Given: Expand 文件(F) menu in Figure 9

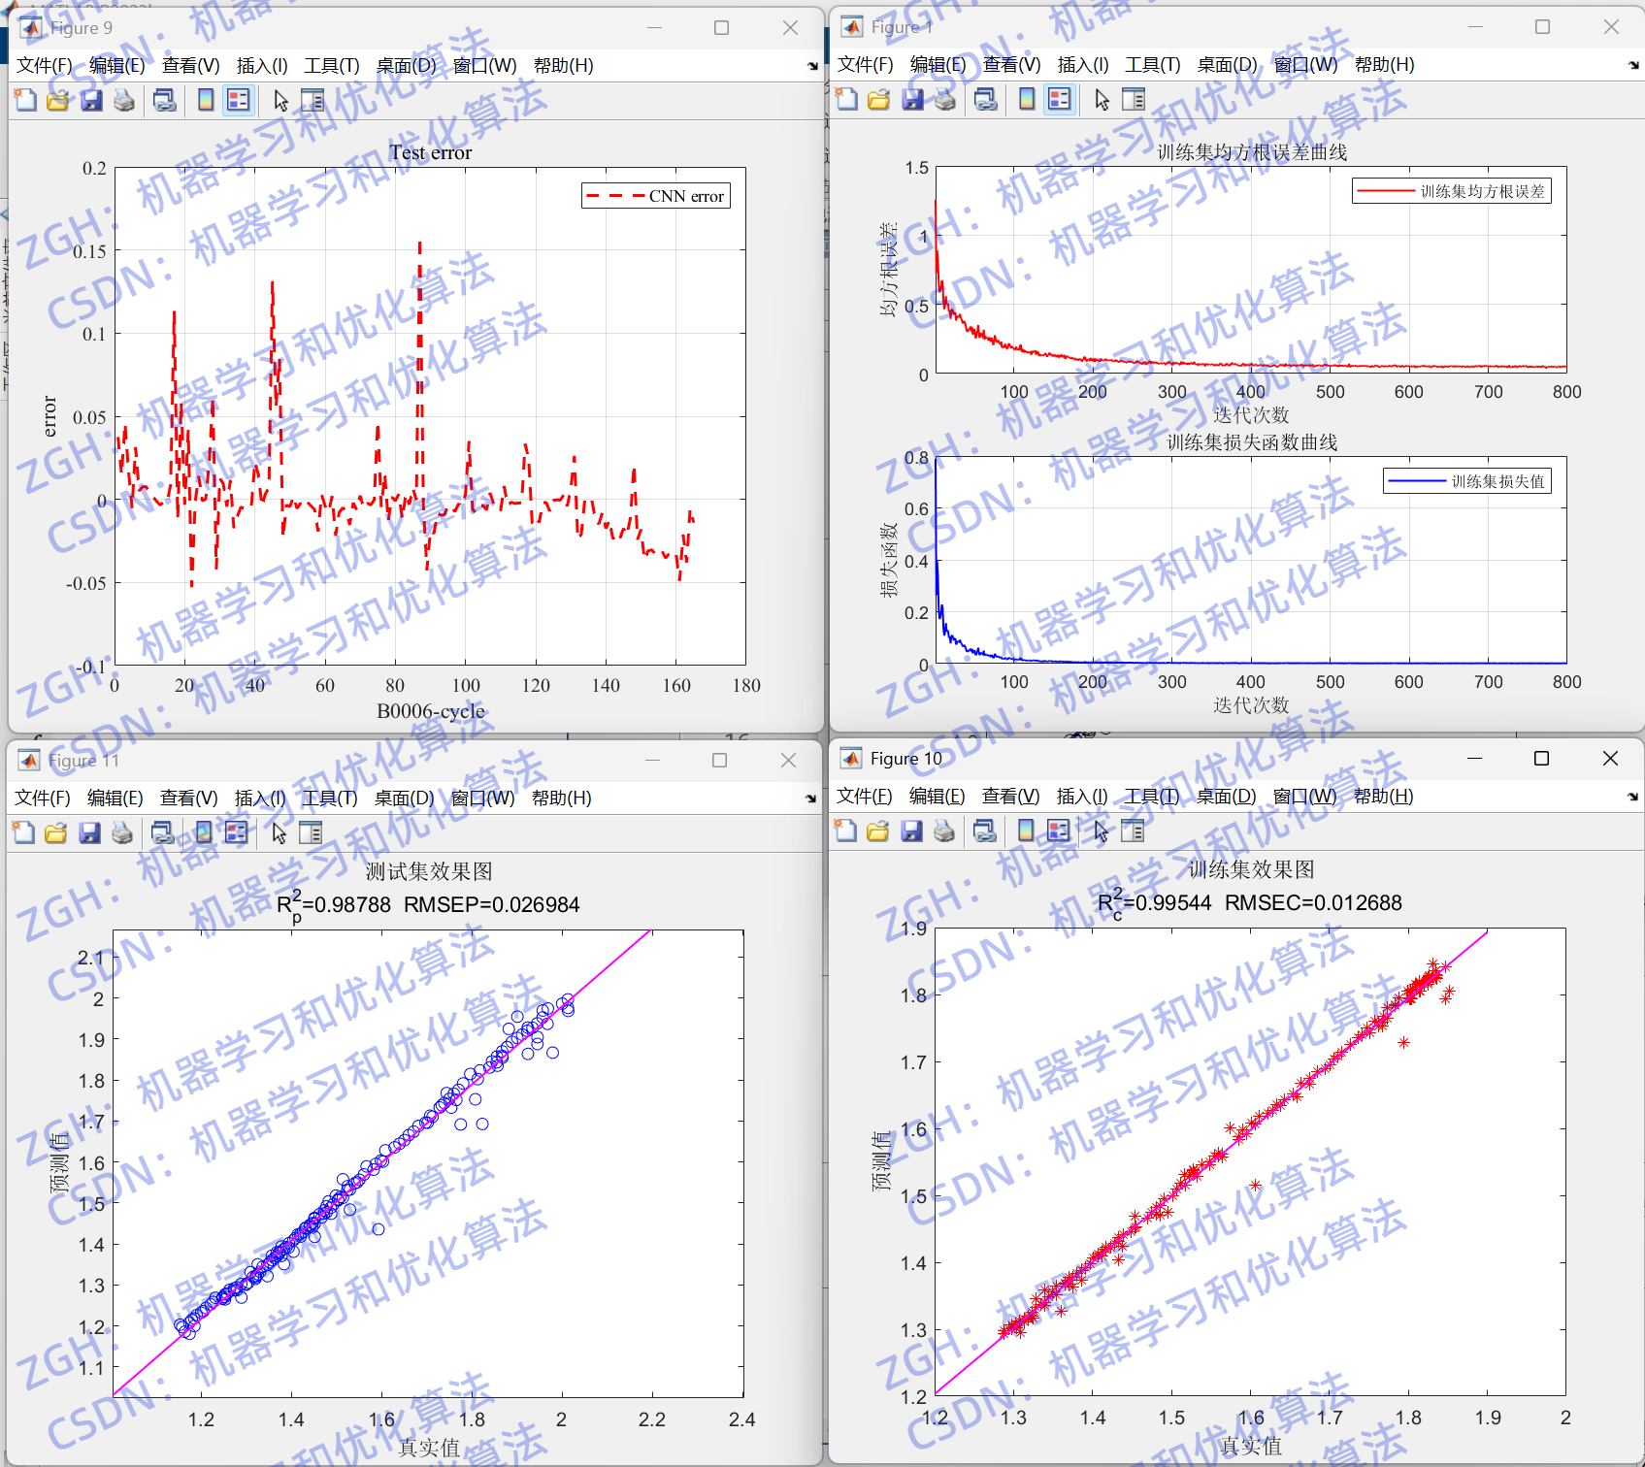Looking at the screenshot, I should pos(45,65).
